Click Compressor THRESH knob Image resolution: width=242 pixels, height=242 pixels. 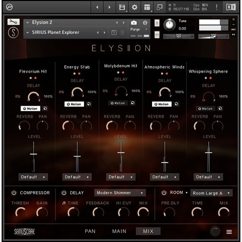21,212
